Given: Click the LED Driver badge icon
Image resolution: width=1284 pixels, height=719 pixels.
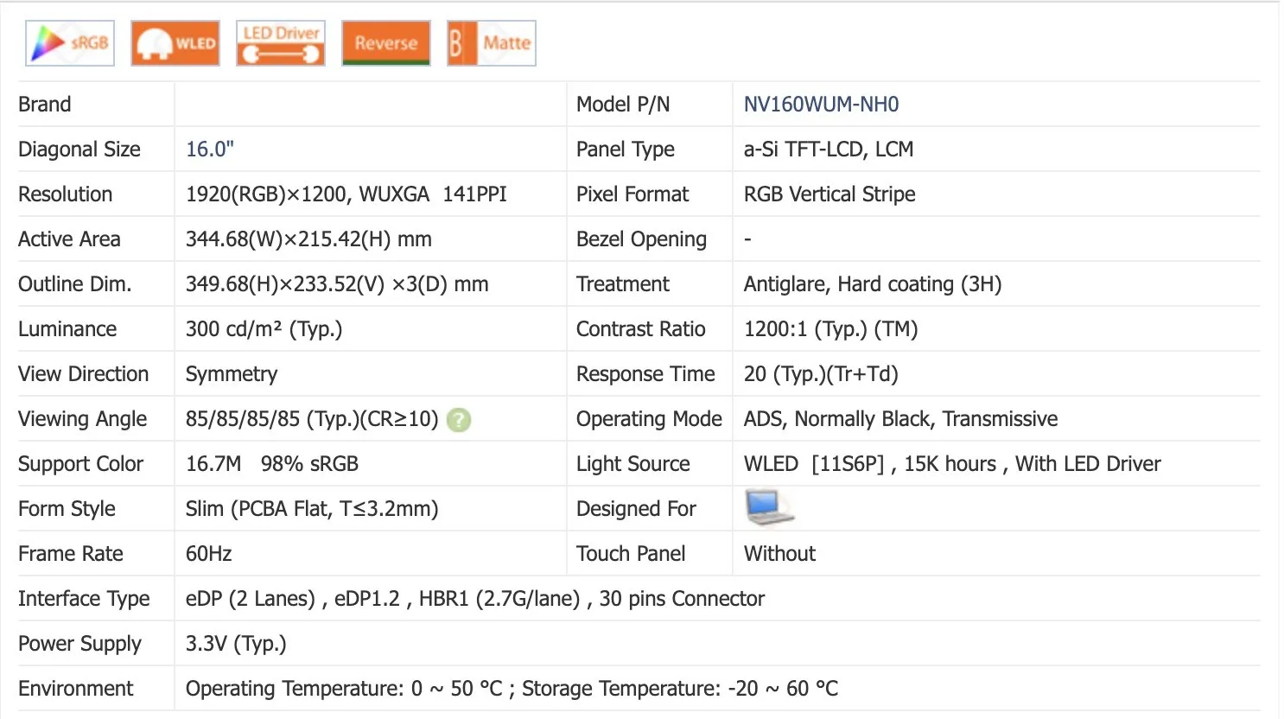Looking at the screenshot, I should tap(281, 43).
